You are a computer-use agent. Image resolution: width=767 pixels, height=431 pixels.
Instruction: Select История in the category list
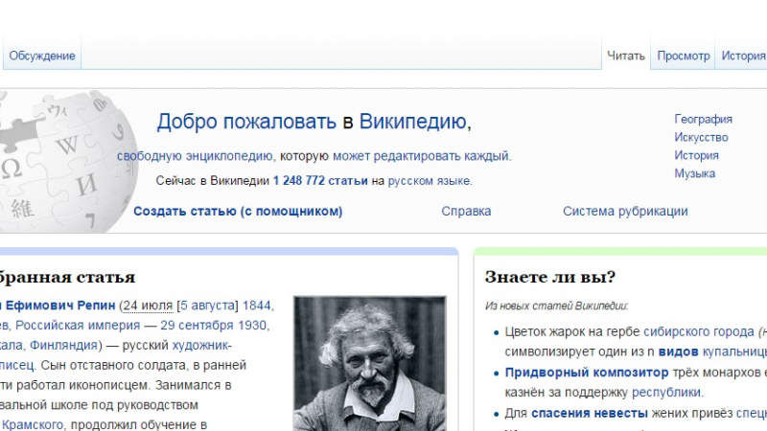pyautogui.click(x=696, y=155)
